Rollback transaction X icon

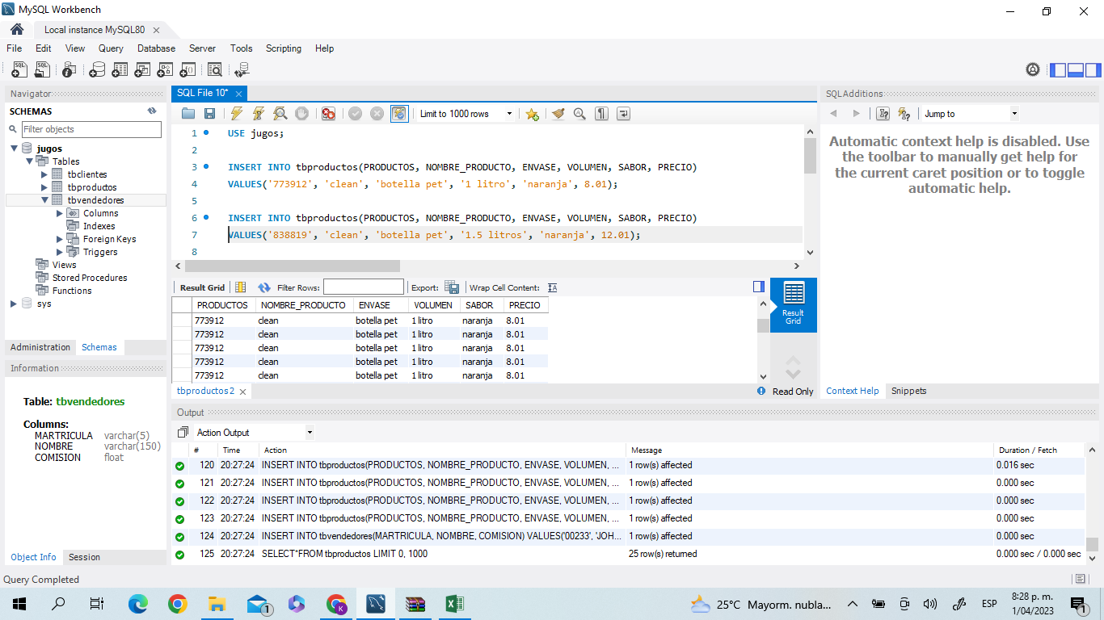[x=377, y=114]
